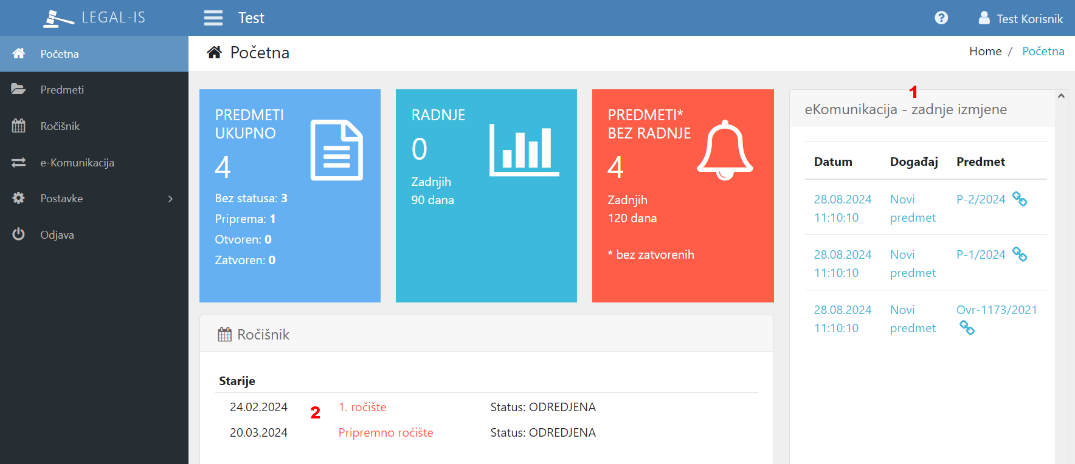Open e-Komunikacija from the sidebar

tap(77, 163)
